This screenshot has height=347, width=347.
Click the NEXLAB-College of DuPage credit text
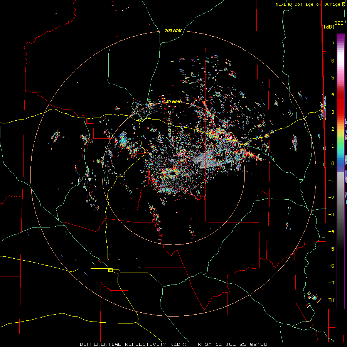click(x=308, y=4)
